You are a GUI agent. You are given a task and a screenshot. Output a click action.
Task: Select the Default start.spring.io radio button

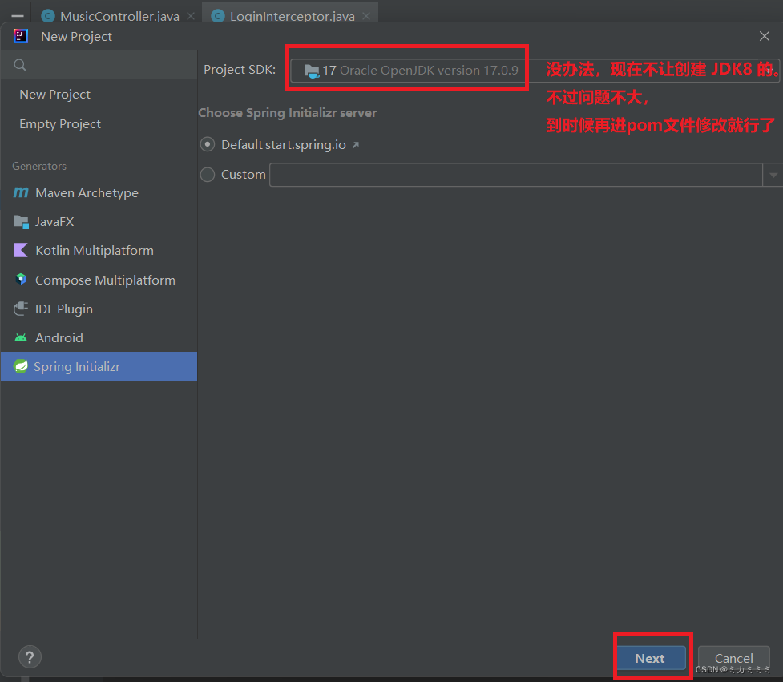click(x=208, y=145)
